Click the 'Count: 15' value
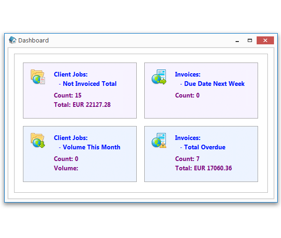Screen dimensions: 281x238 67,95
